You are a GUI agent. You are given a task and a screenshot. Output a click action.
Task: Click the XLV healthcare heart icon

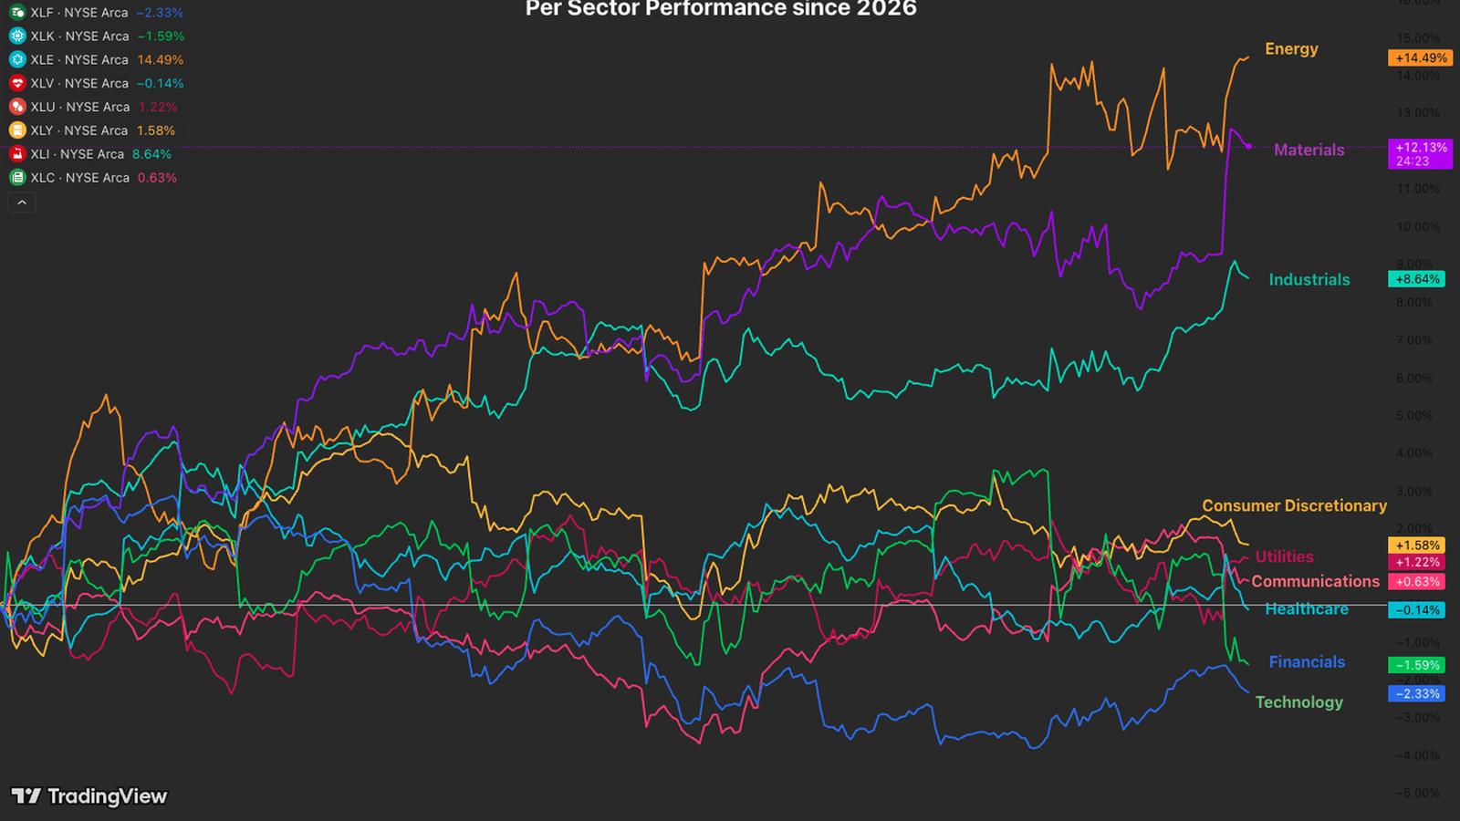coord(16,84)
